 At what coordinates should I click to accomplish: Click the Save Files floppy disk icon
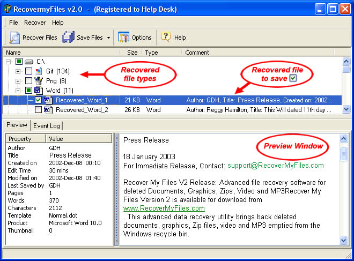[x=69, y=37]
